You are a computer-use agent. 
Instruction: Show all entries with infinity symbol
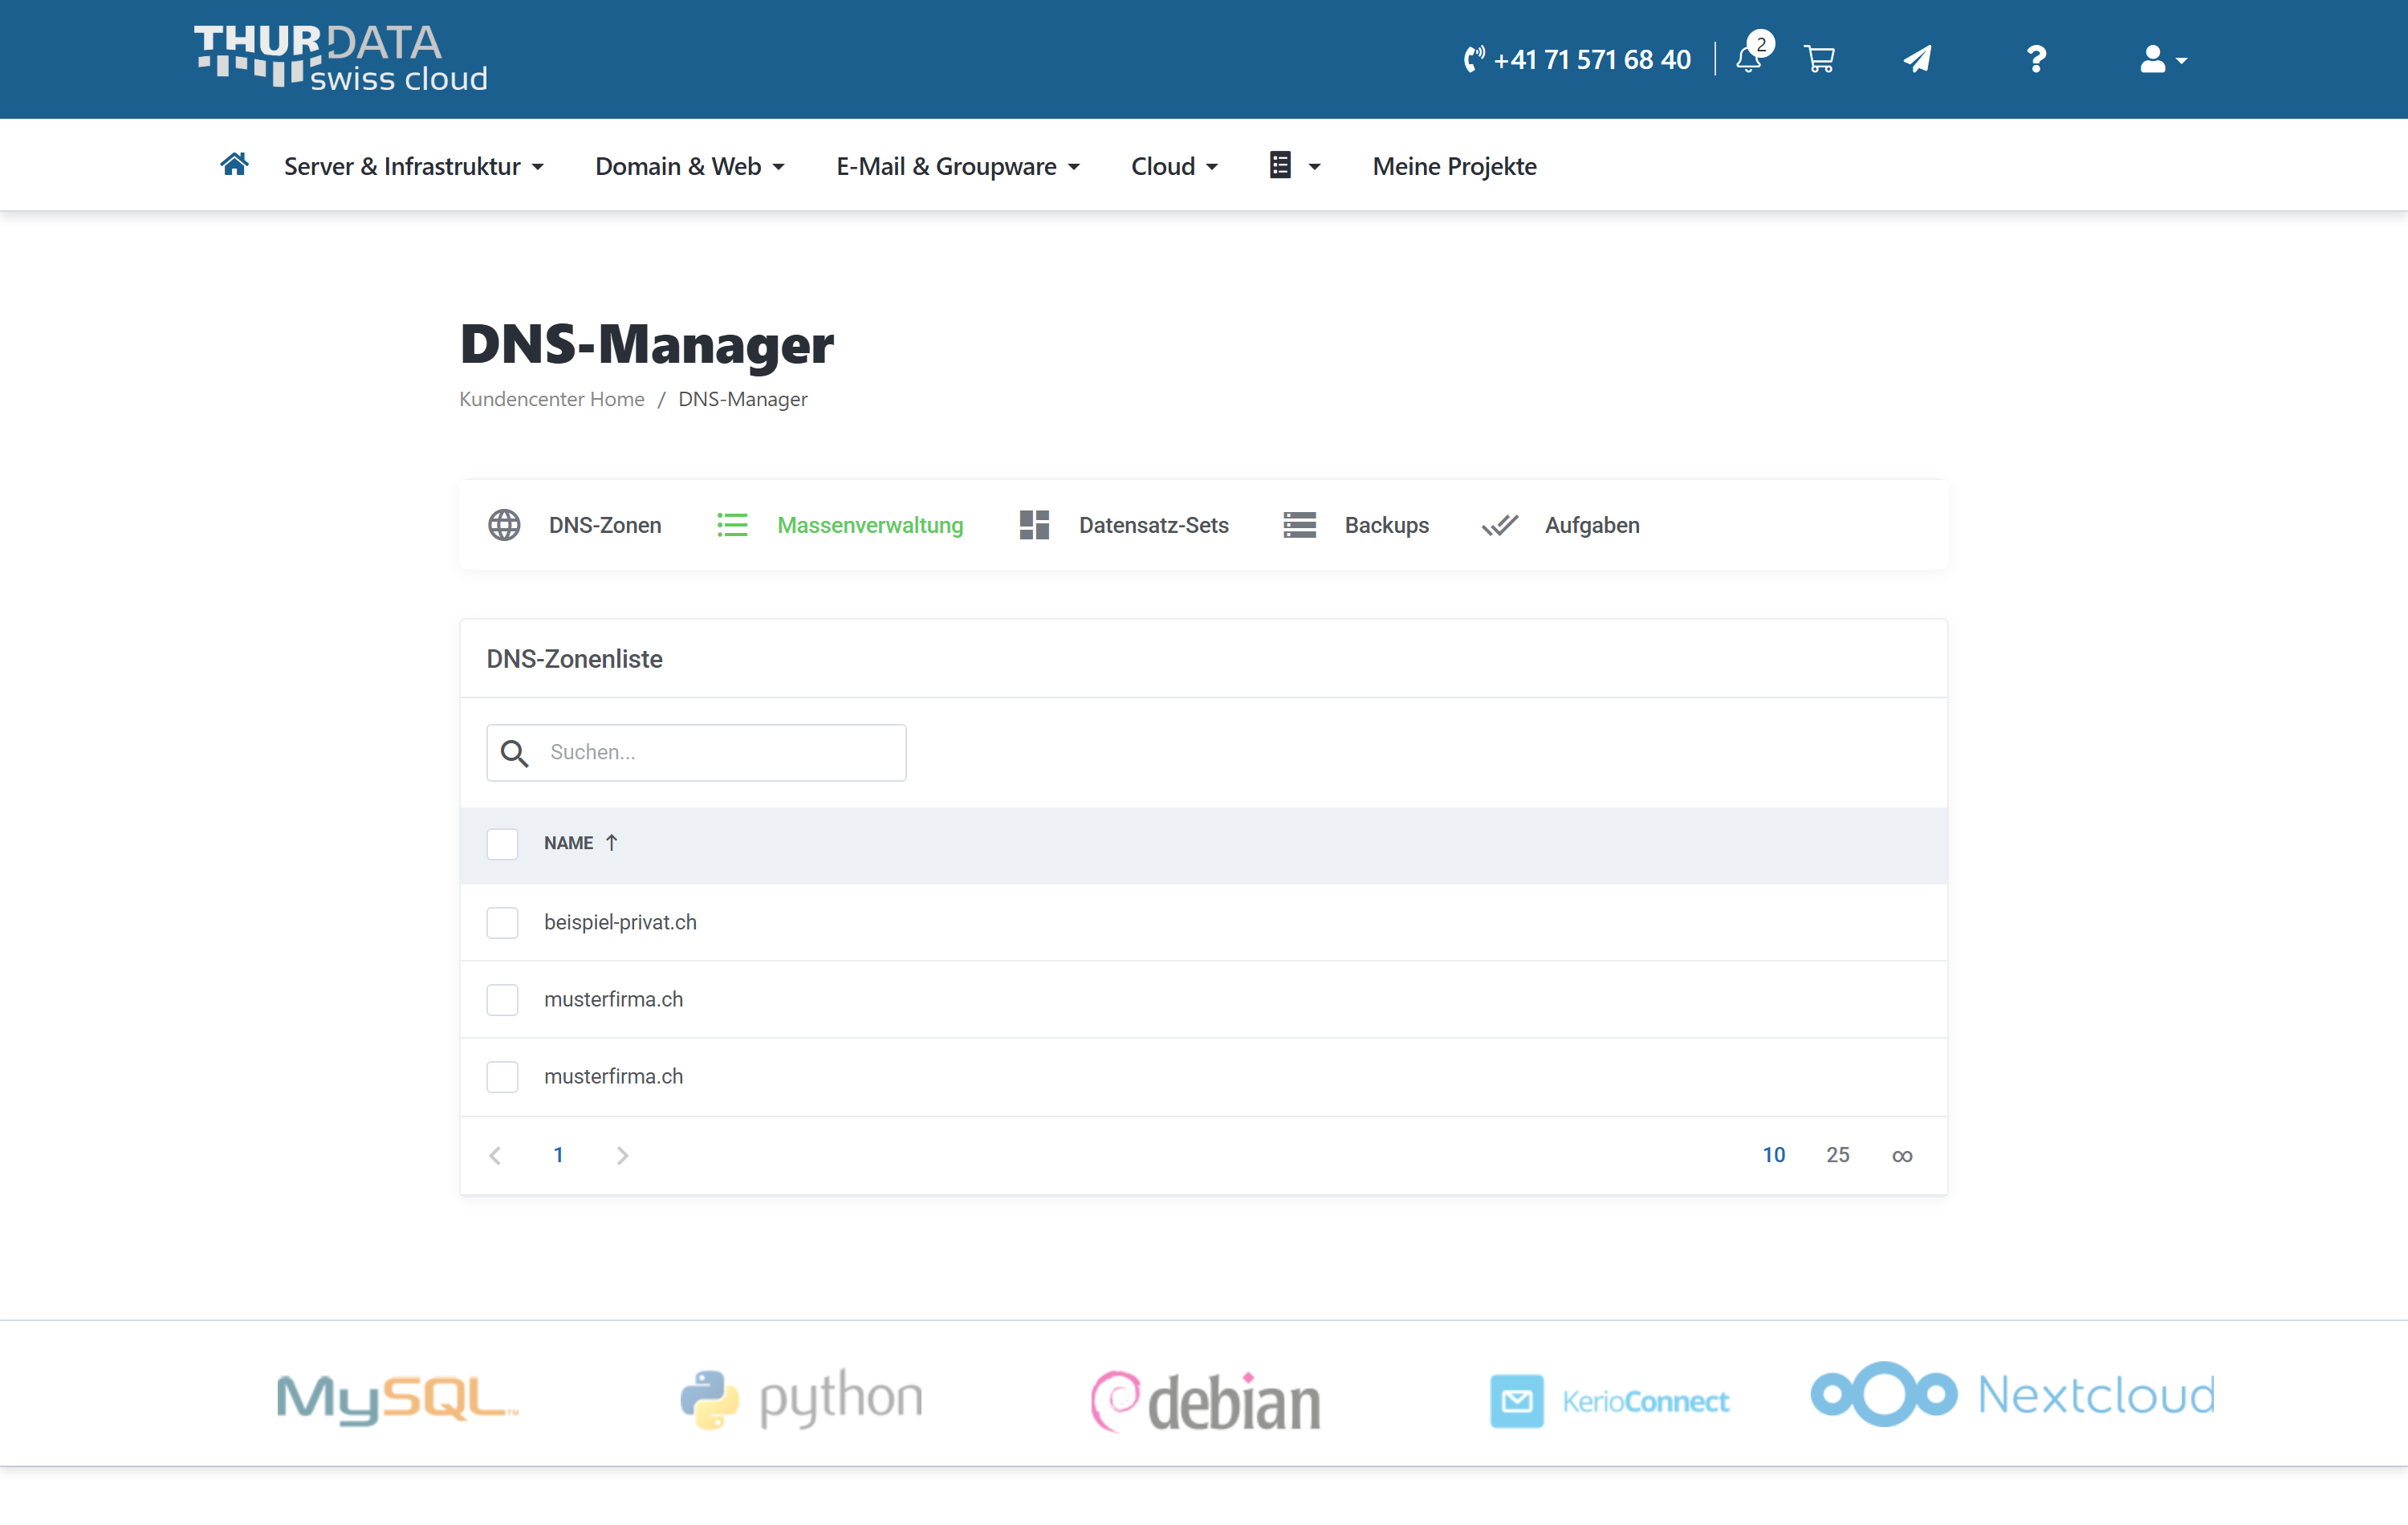pyautogui.click(x=1902, y=1156)
